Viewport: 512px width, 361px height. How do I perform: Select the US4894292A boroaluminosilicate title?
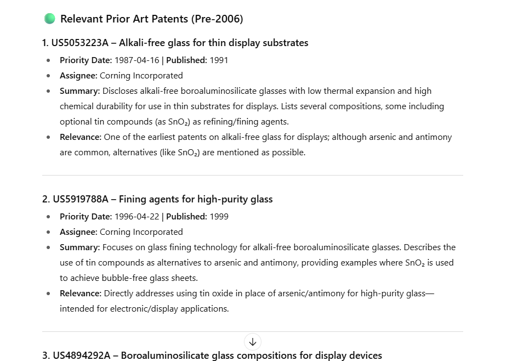(212, 355)
